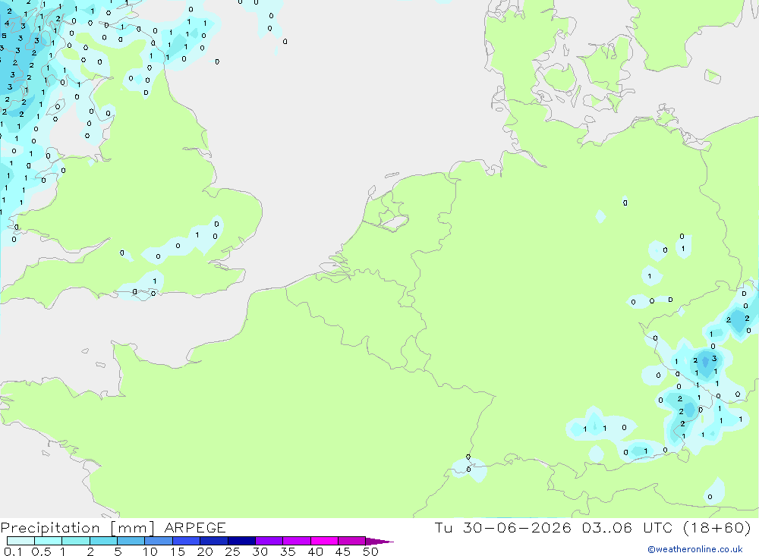The image size is (759, 556).
Task: Click the forecast date 'Tu 30-06-2026' text
Action: [x=503, y=528]
